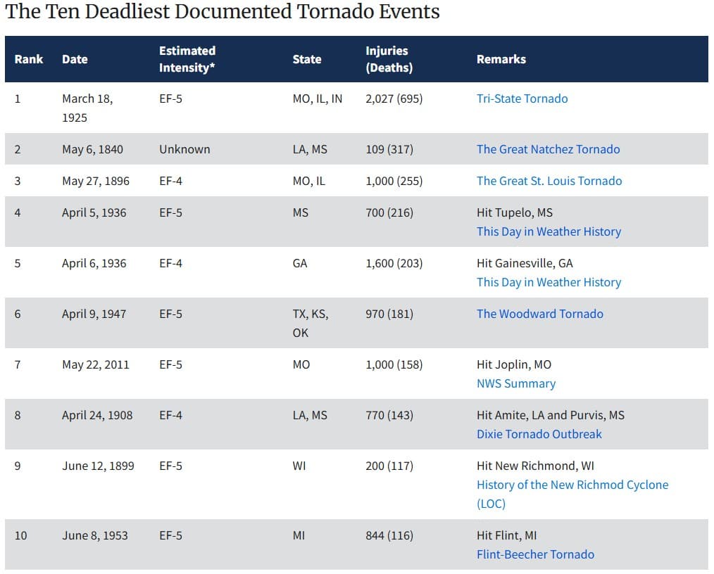The width and height of the screenshot is (714, 574).
Task: Click the Date column header
Action: pyautogui.click(x=75, y=59)
